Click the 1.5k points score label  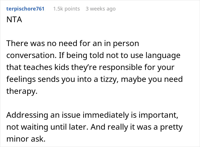[x=66, y=9]
